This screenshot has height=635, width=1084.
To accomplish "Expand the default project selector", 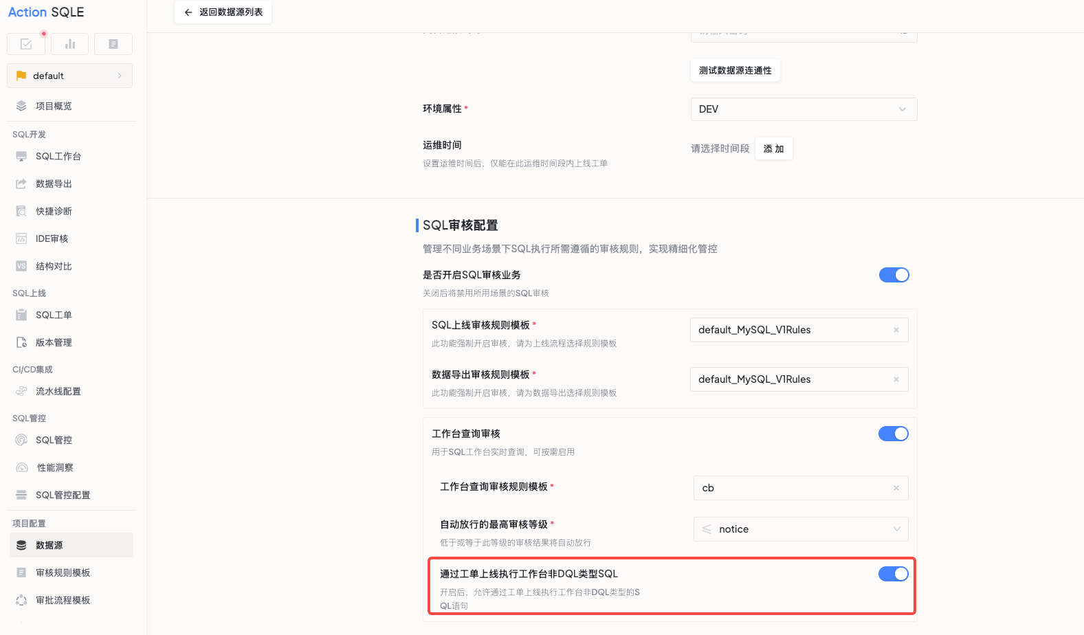I will tap(69, 76).
